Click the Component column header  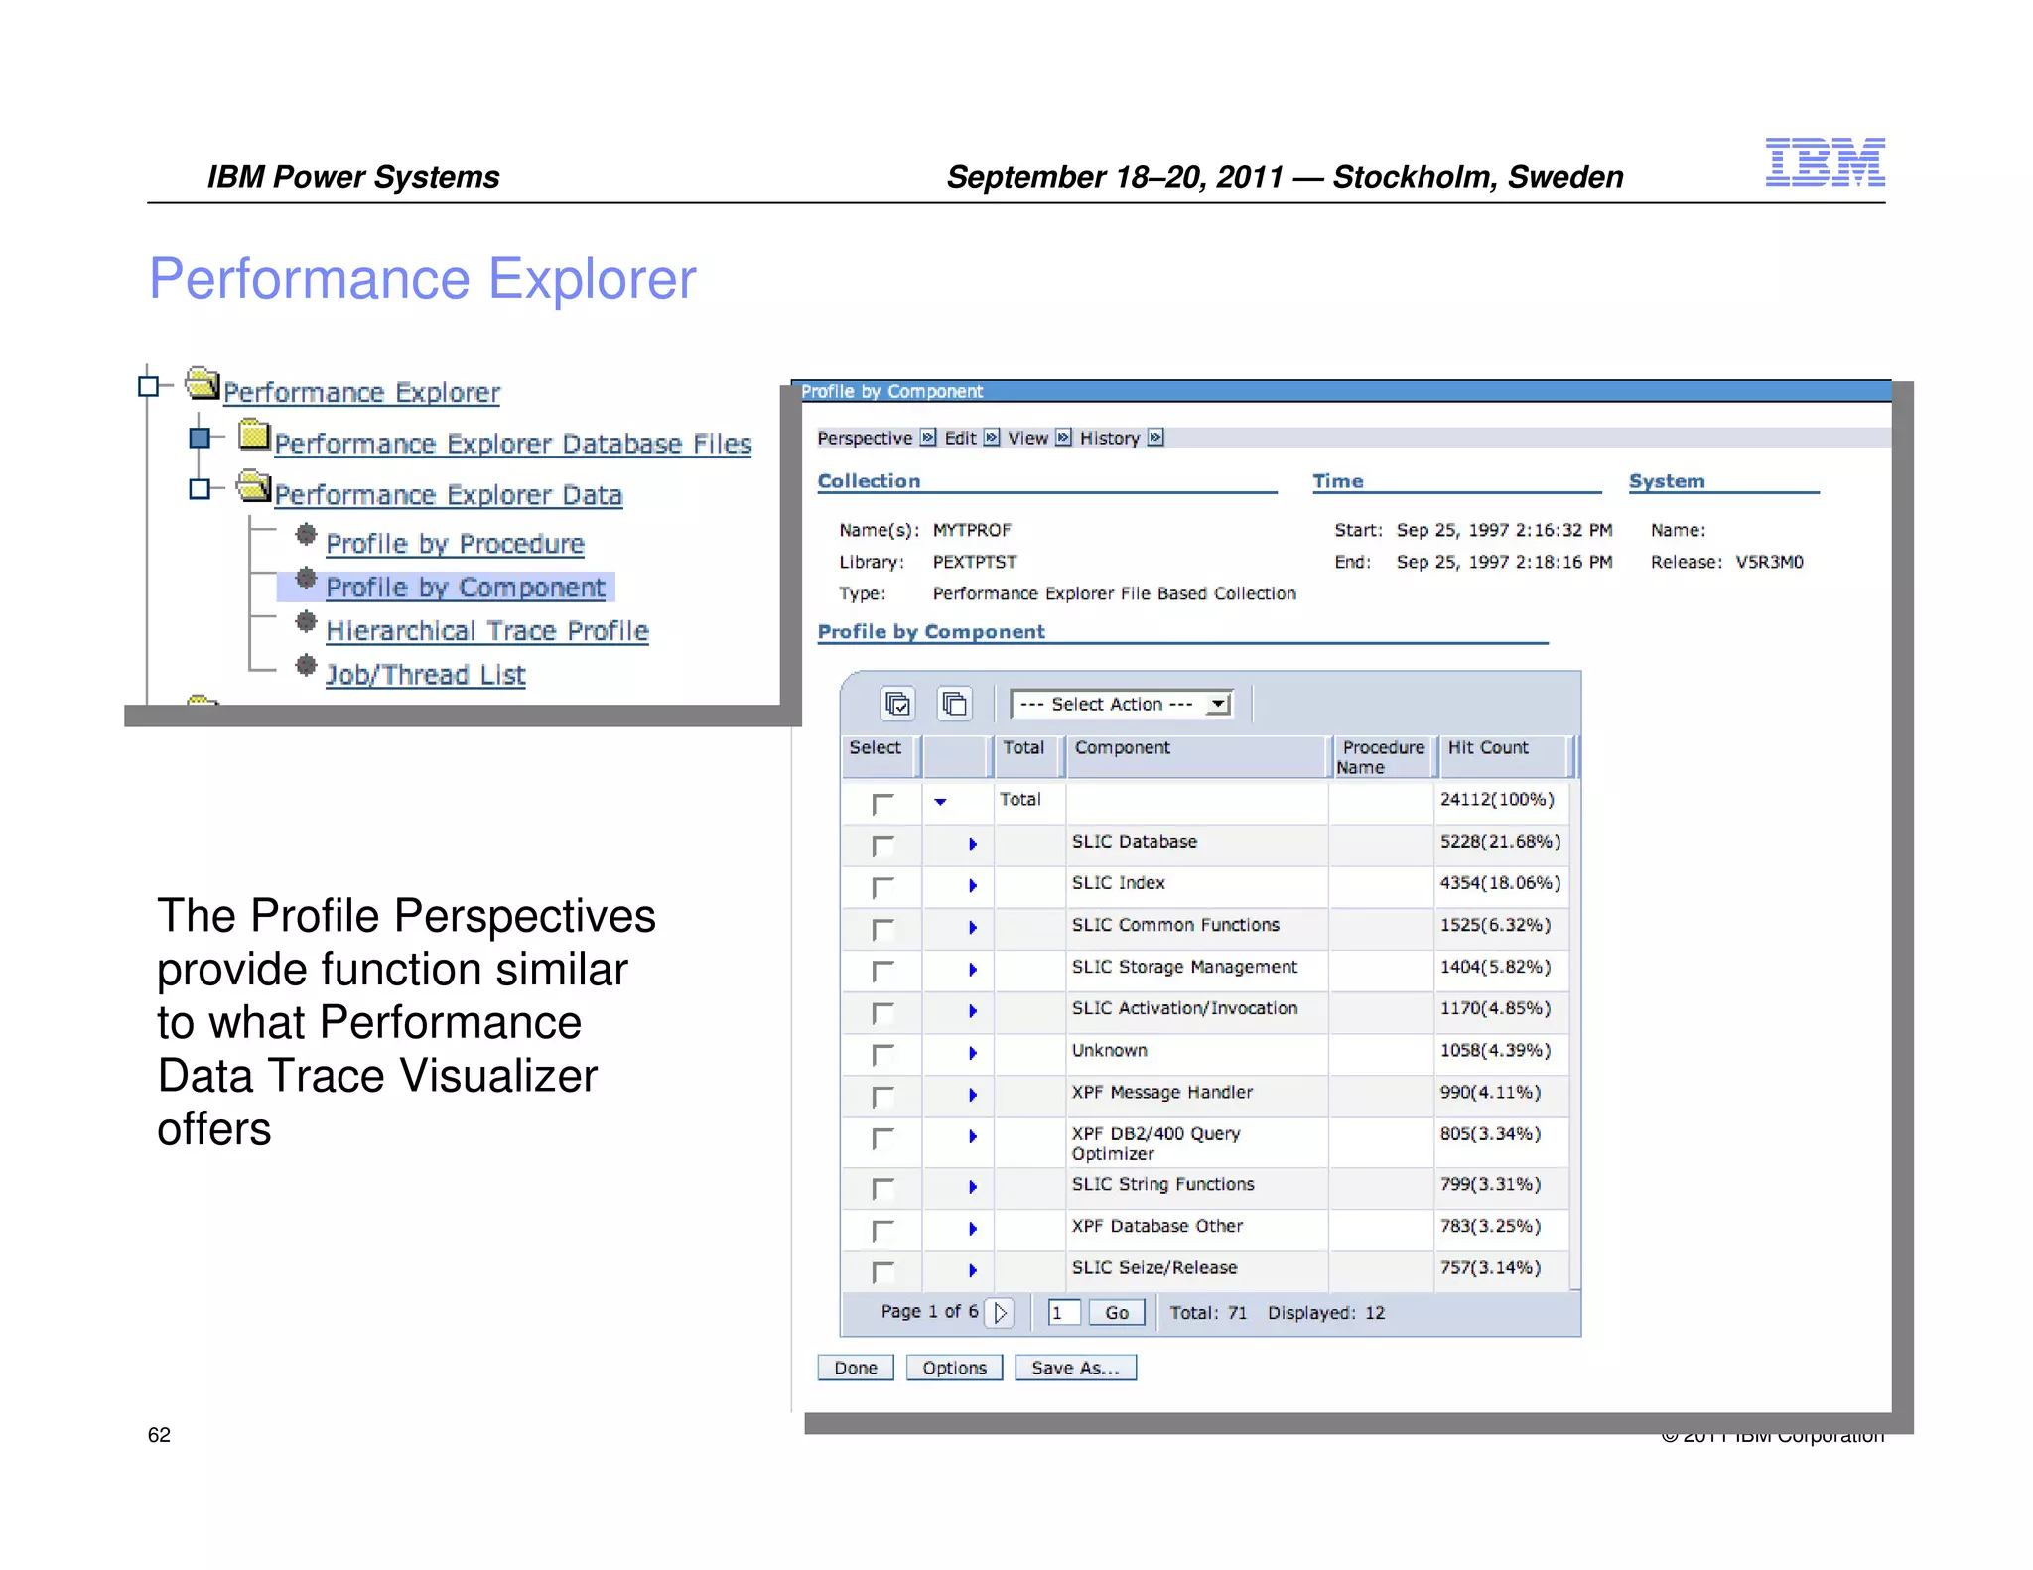[1196, 757]
